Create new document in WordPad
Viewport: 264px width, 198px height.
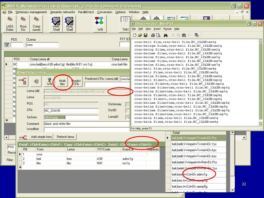135,35
